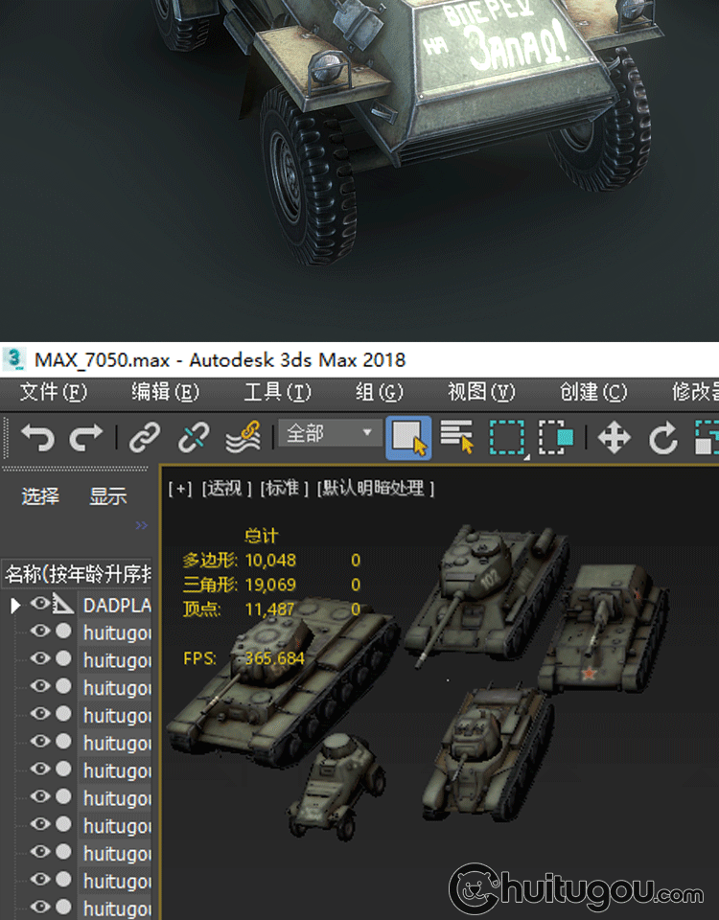Click the Redo arrow in the toolbar
Image resolution: width=719 pixels, height=920 pixels.
[86, 439]
